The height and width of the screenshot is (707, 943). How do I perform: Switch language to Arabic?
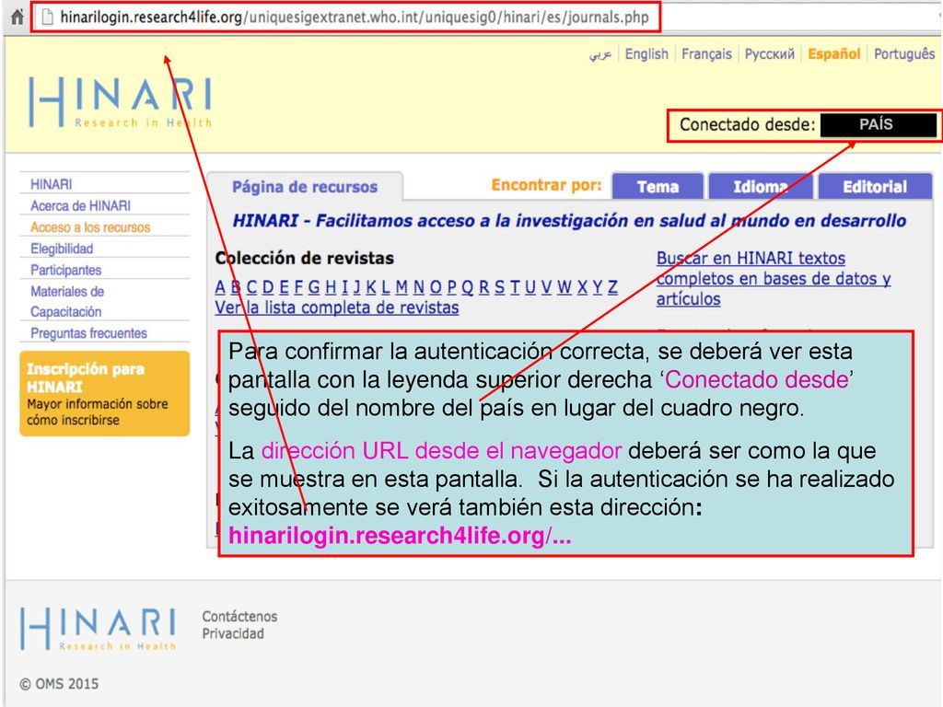coord(600,54)
